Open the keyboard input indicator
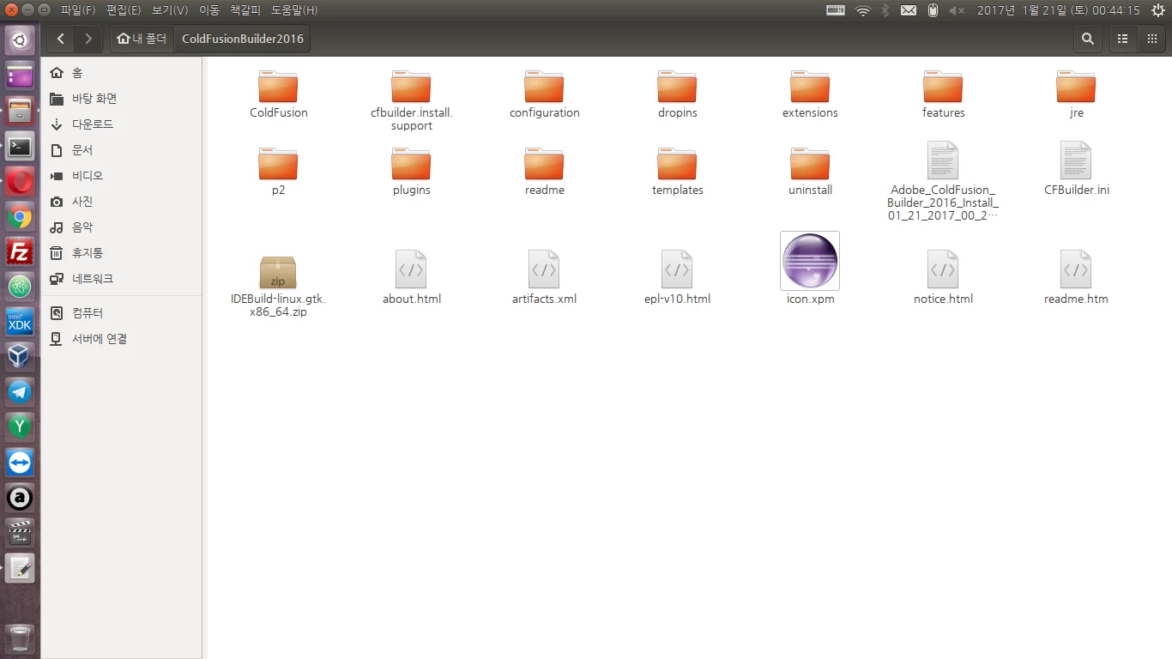 (x=836, y=10)
